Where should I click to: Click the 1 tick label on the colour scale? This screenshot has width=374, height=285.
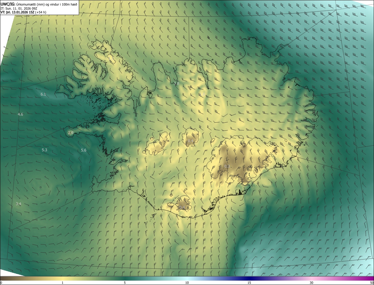click(x=63, y=283)
